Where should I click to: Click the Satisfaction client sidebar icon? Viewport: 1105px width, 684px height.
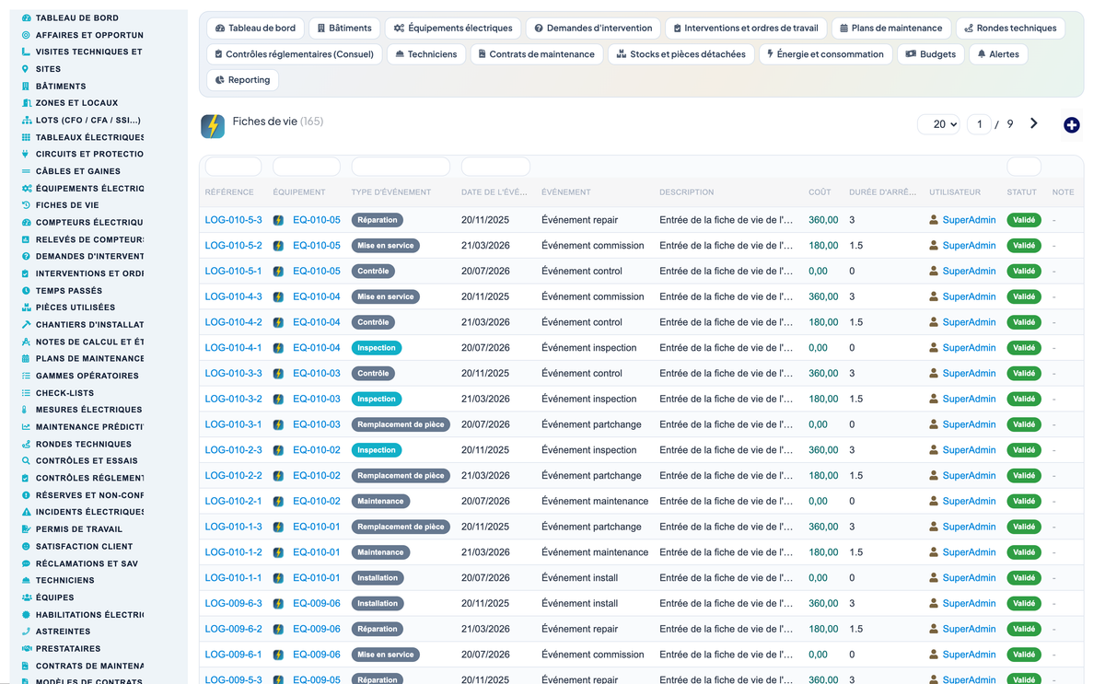click(x=26, y=546)
